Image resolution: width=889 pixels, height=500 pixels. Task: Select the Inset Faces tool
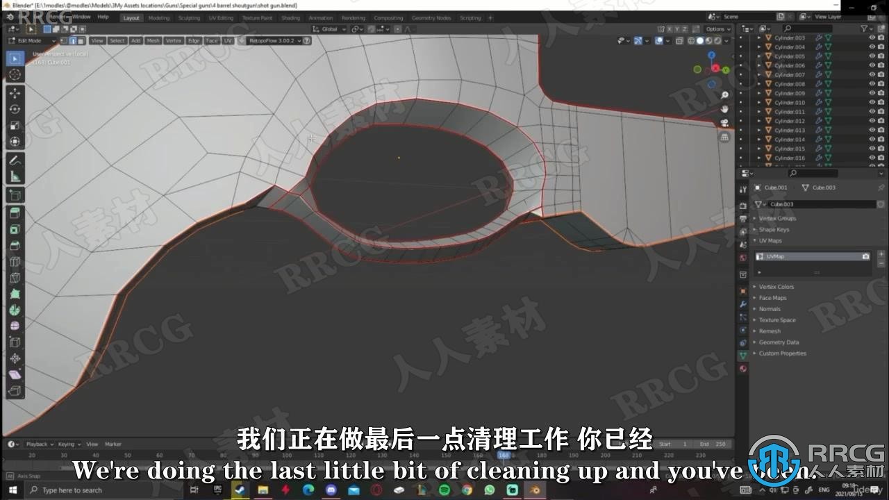[15, 230]
